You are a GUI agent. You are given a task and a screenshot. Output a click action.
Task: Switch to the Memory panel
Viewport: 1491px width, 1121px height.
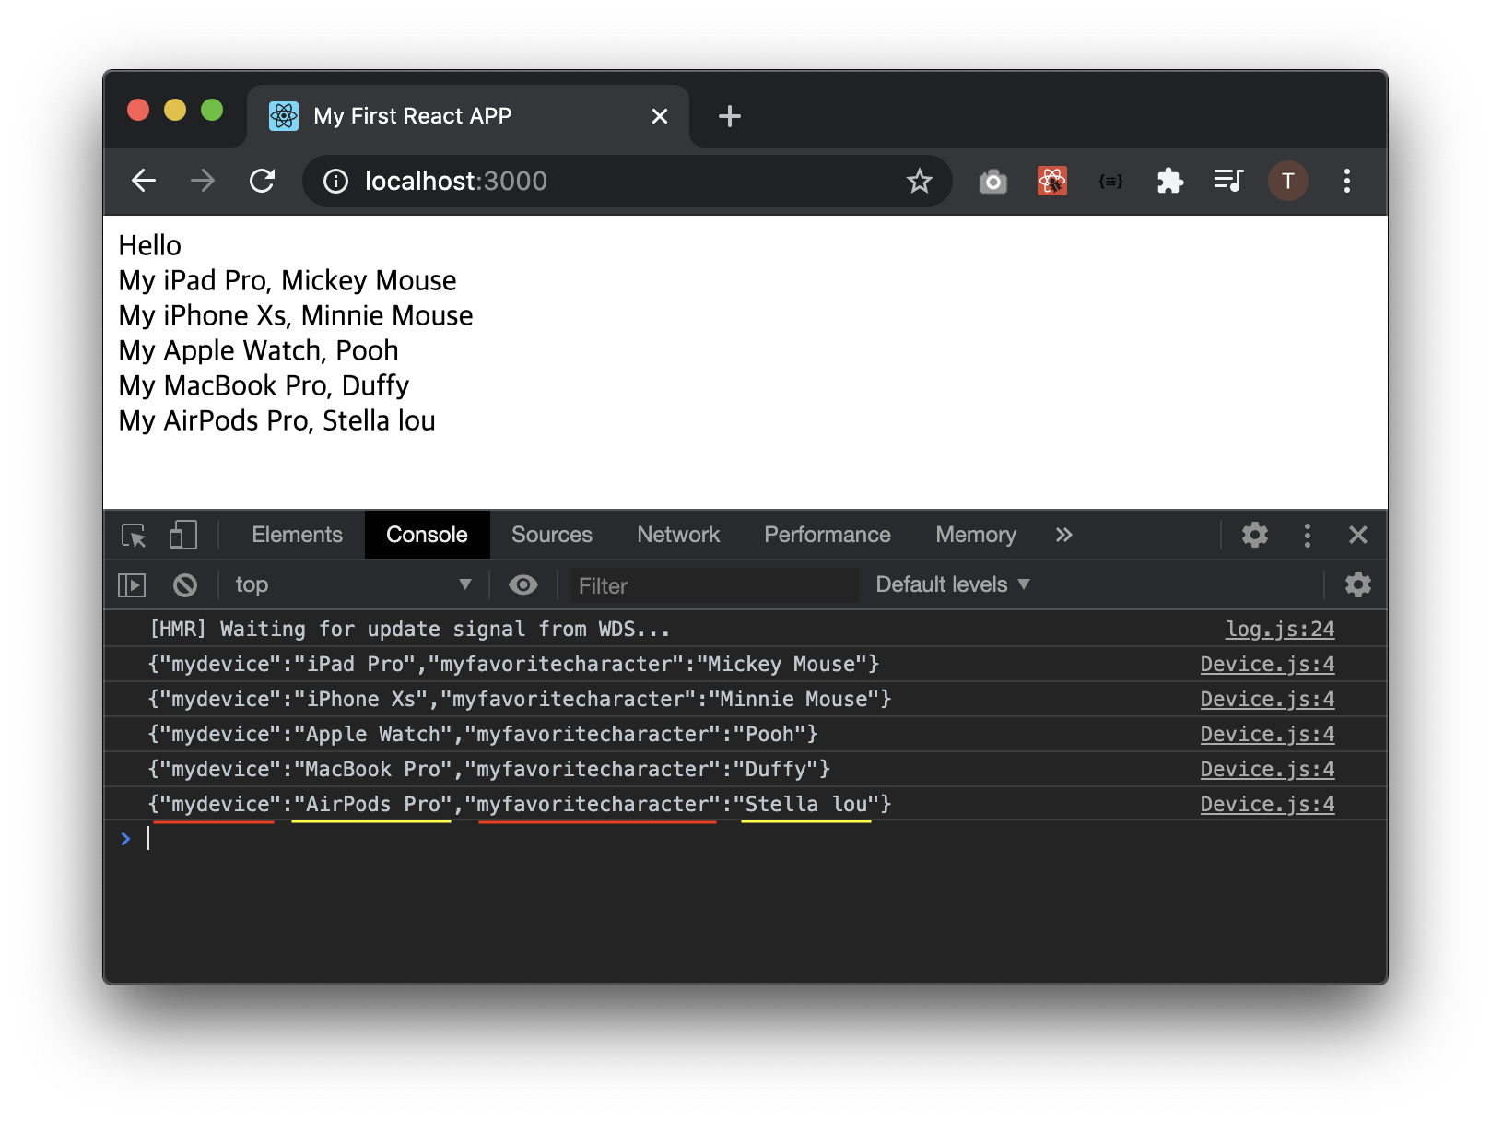click(x=975, y=535)
